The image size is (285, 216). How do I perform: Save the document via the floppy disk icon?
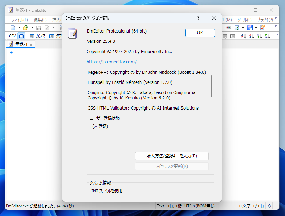point(38,27)
